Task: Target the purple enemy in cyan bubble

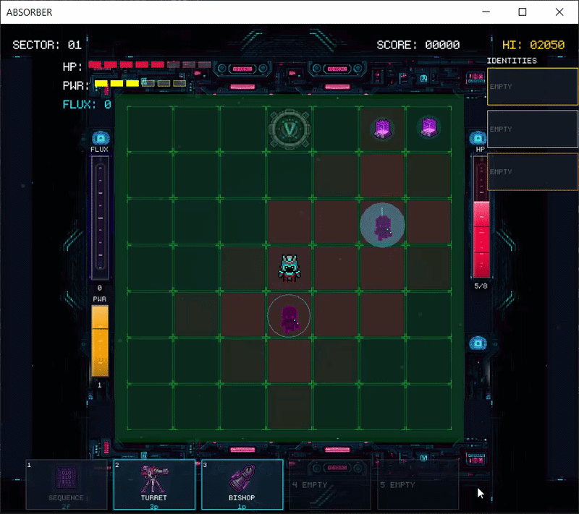Action: tap(382, 225)
